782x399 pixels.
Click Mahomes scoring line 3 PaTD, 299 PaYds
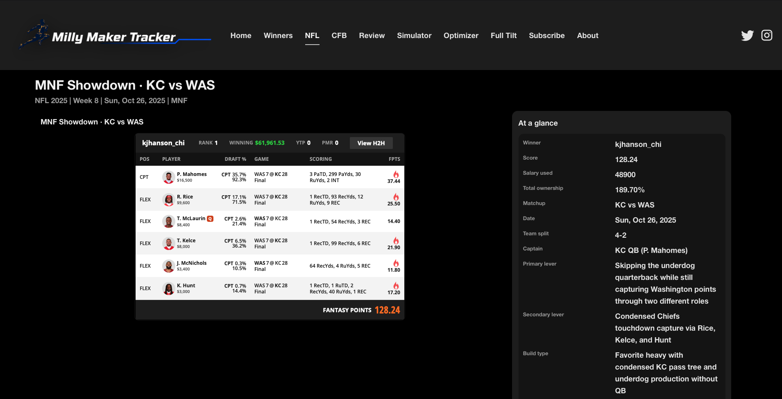click(x=335, y=177)
